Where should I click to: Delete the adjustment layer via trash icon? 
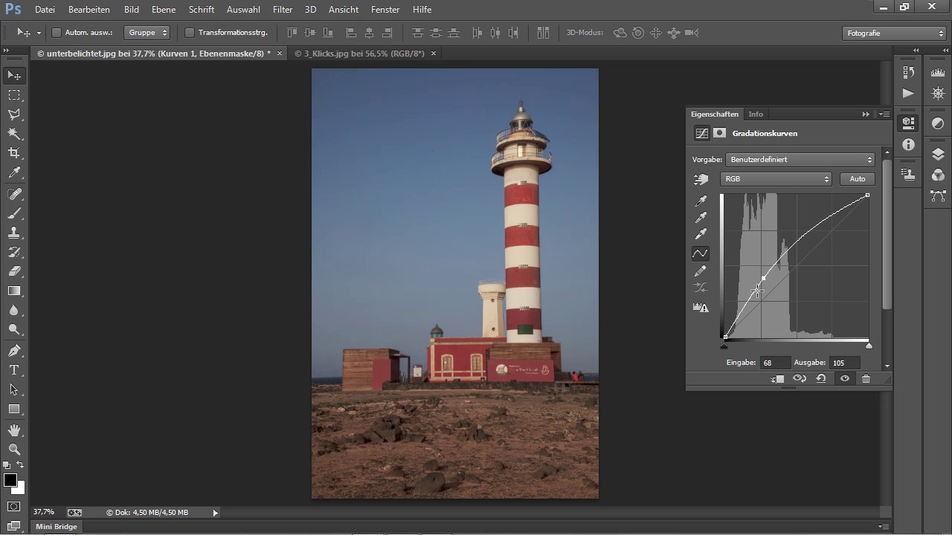(x=866, y=379)
